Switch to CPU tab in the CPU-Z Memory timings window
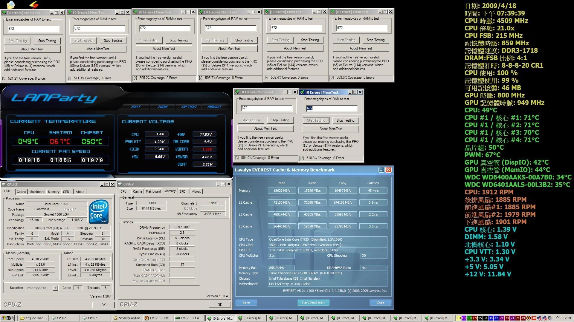Image resolution: width=574 pixels, height=322 pixels. [x=123, y=191]
